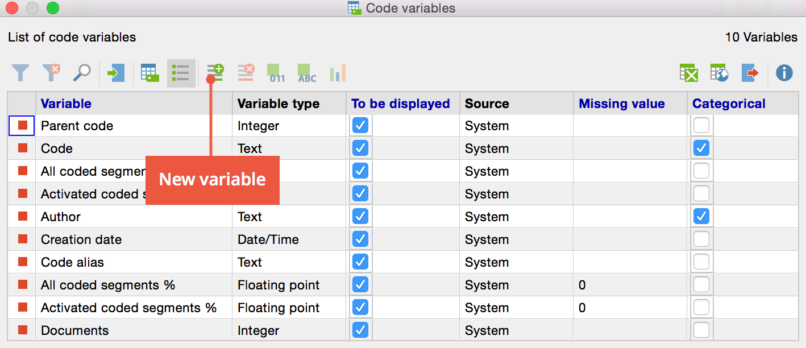Click the filter funnel icon

click(x=20, y=73)
